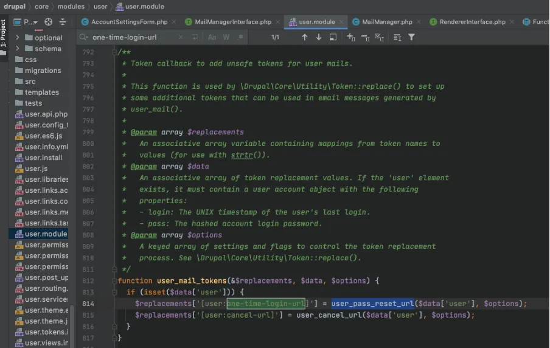550x348 pixels.
Task: Fold marker at function end line 817
Action: [114, 338]
